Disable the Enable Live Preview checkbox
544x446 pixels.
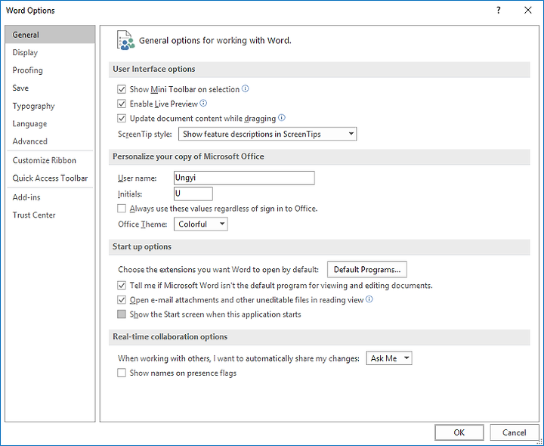(x=122, y=104)
